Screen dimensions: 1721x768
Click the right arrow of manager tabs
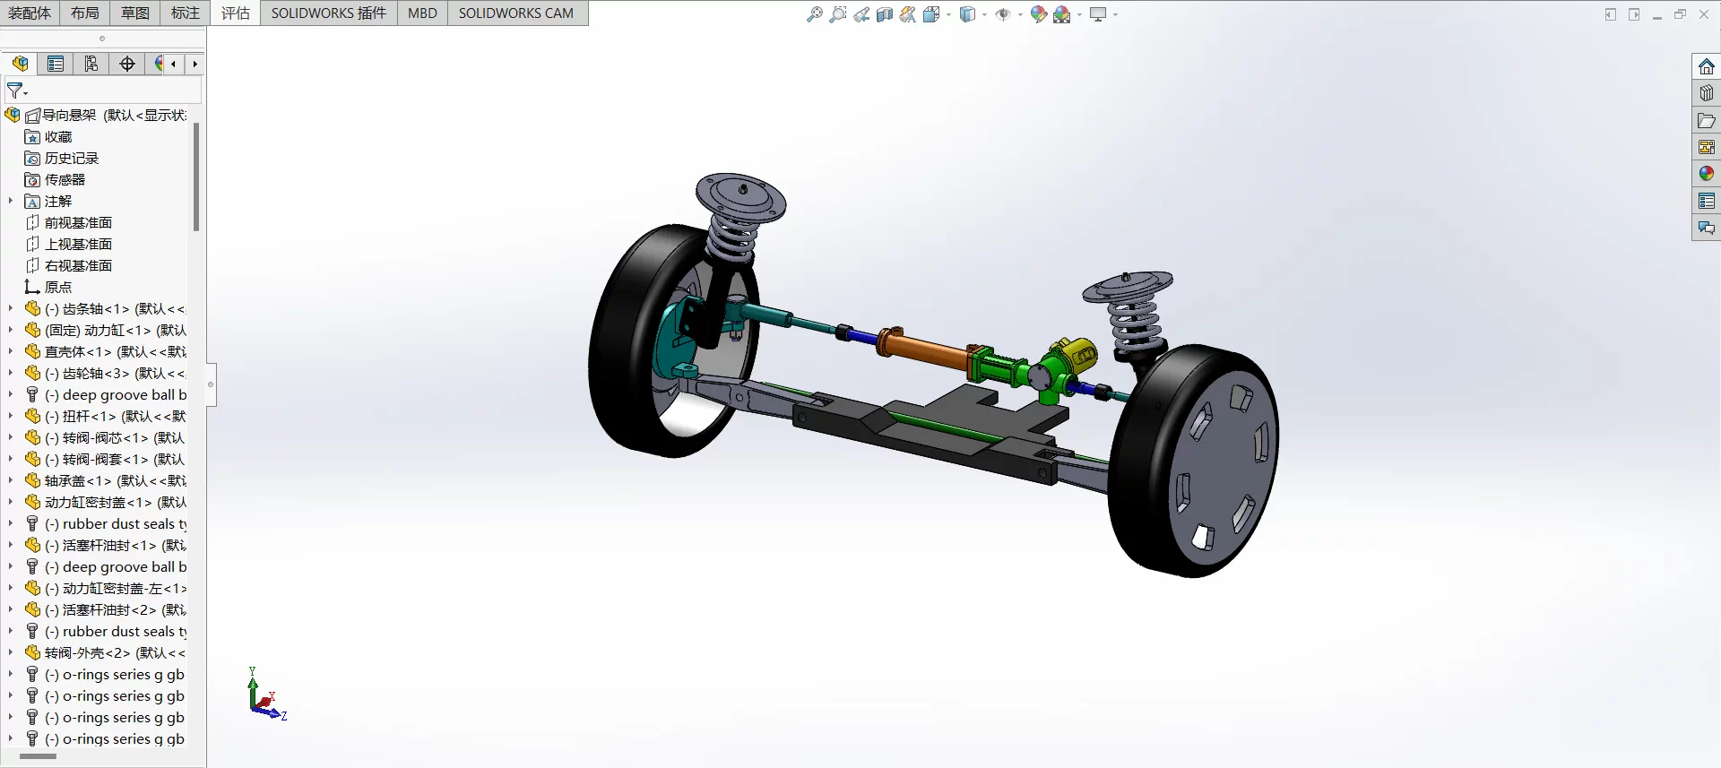point(195,64)
